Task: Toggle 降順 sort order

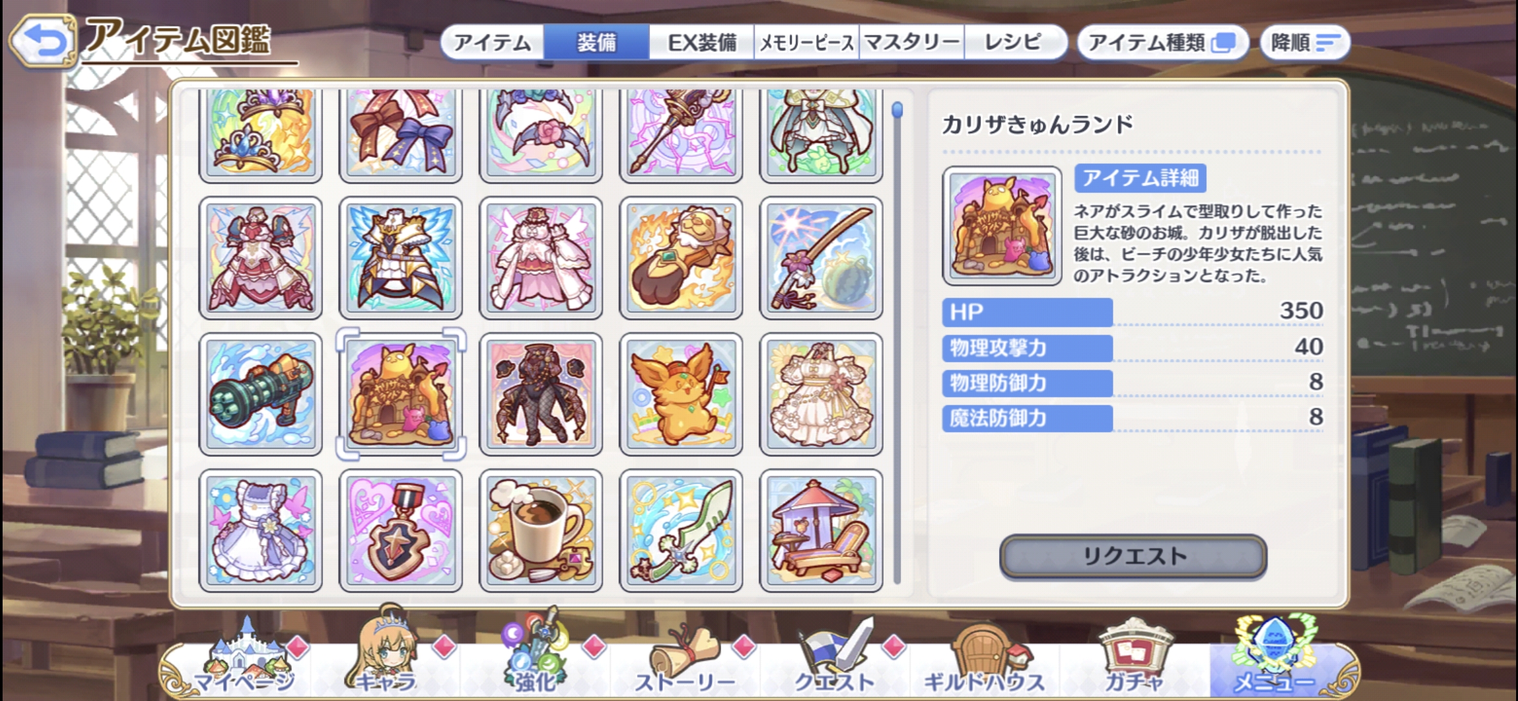Action: tap(1305, 43)
